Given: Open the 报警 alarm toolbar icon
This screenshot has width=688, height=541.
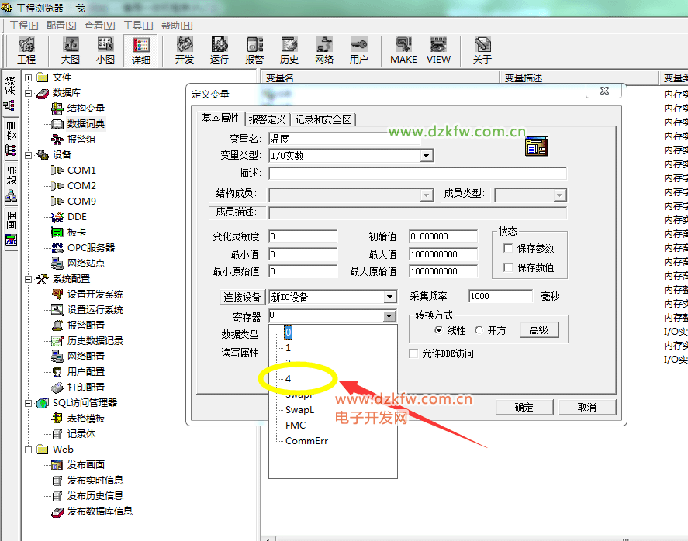Looking at the screenshot, I should point(254,50).
